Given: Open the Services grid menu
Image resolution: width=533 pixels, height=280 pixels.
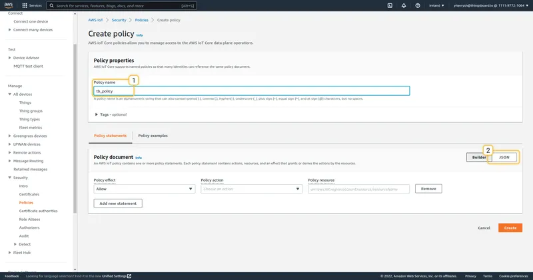Looking at the screenshot, I should pyautogui.click(x=31, y=5).
